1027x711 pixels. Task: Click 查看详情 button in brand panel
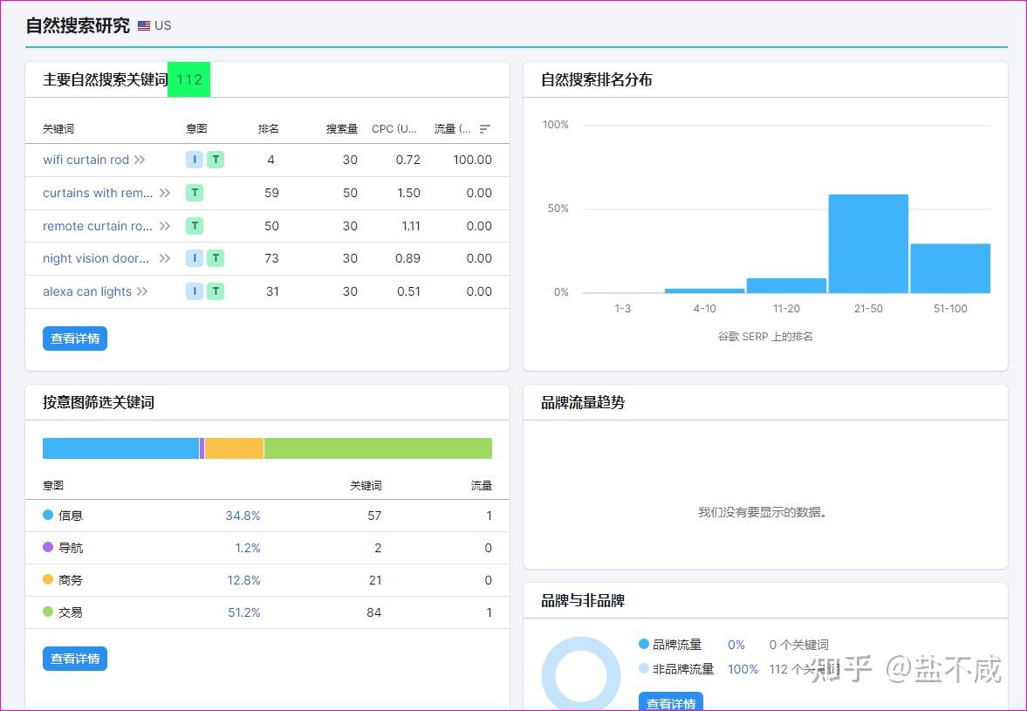[x=671, y=701]
